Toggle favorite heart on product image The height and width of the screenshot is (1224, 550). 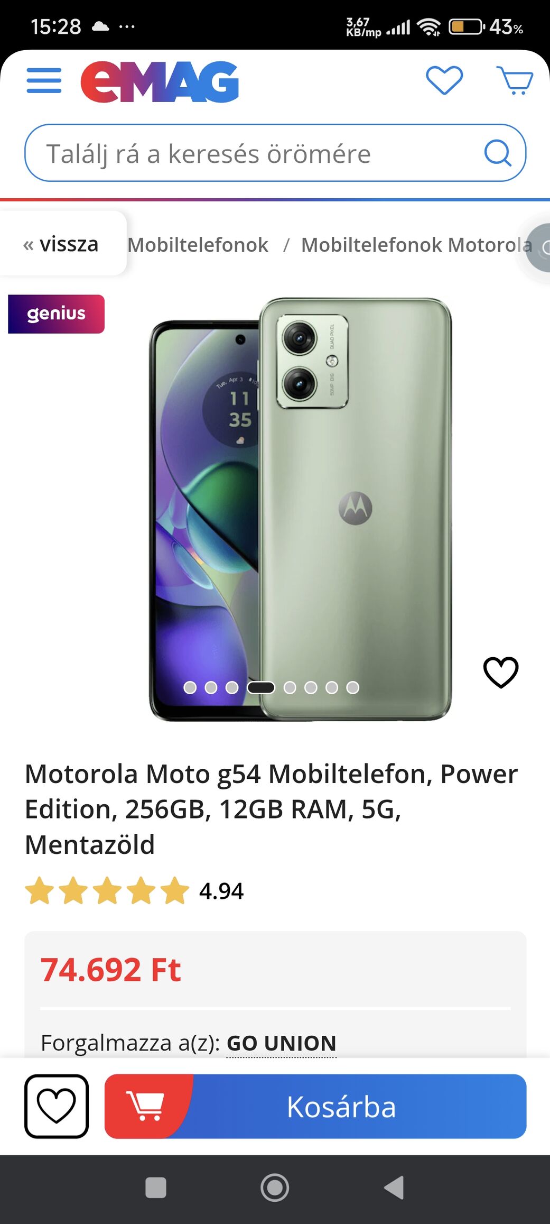click(501, 673)
